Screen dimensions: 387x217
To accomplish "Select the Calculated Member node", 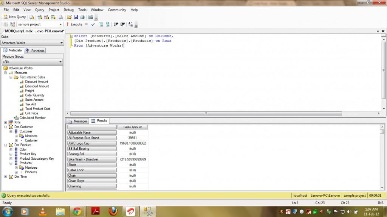I will [x=32, y=118].
